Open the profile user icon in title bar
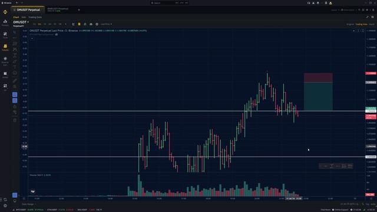The image size is (377, 212). click(x=330, y=3)
